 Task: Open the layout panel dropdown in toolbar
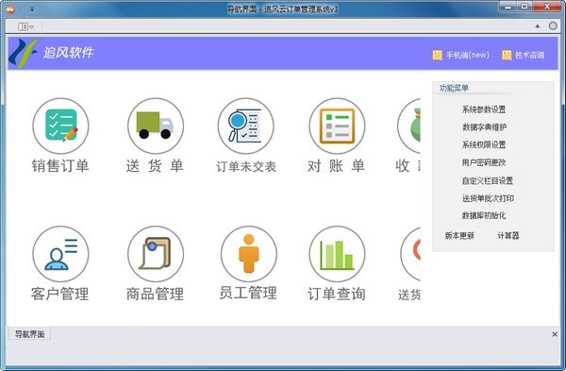pos(26,26)
